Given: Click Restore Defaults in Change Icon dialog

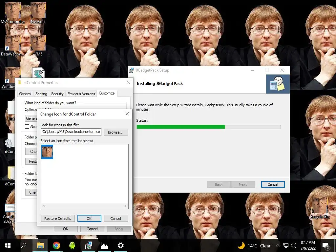Looking at the screenshot, I should (x=58, y=218).
